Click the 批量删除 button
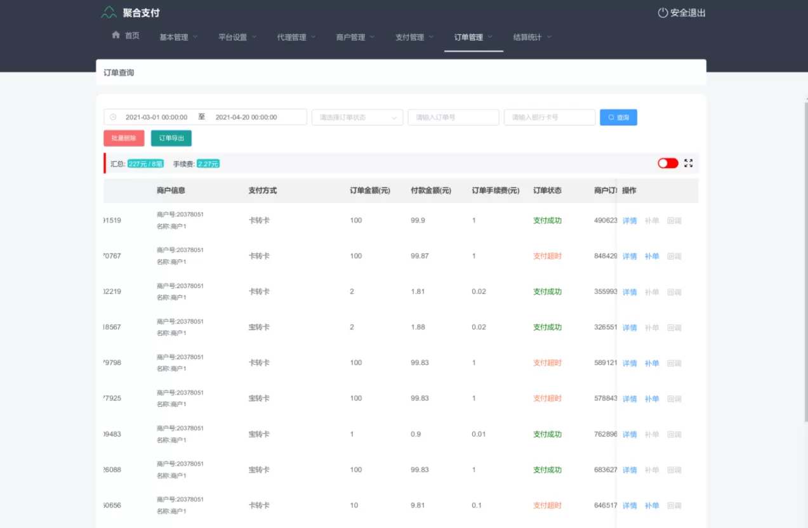The image size is (808, 528). pos(123,138)
